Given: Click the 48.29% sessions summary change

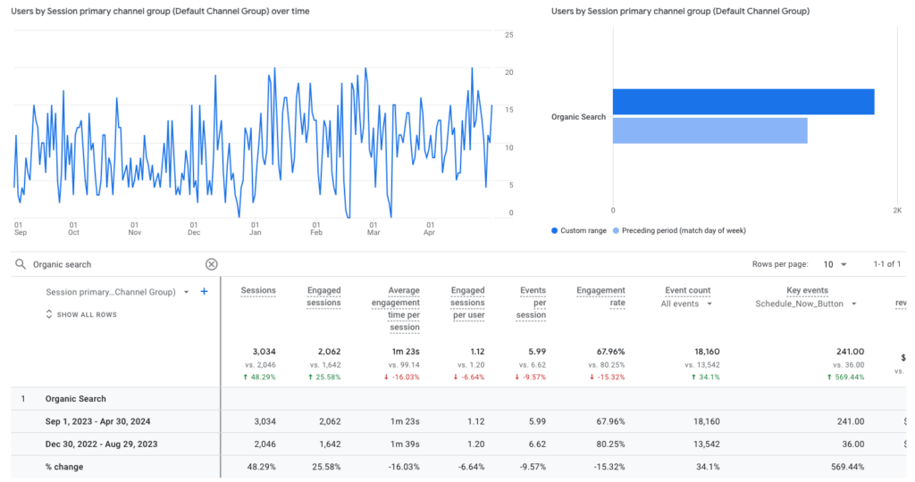Looking at the screenshot, I should (260, 377).
